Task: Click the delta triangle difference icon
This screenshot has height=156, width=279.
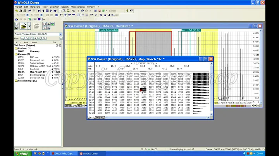Action: (105, 15)
